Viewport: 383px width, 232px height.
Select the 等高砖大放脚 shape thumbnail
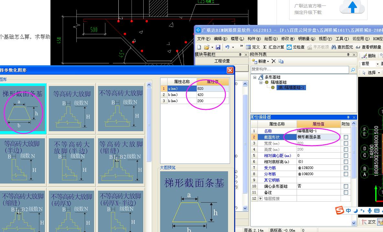point(71,109)
